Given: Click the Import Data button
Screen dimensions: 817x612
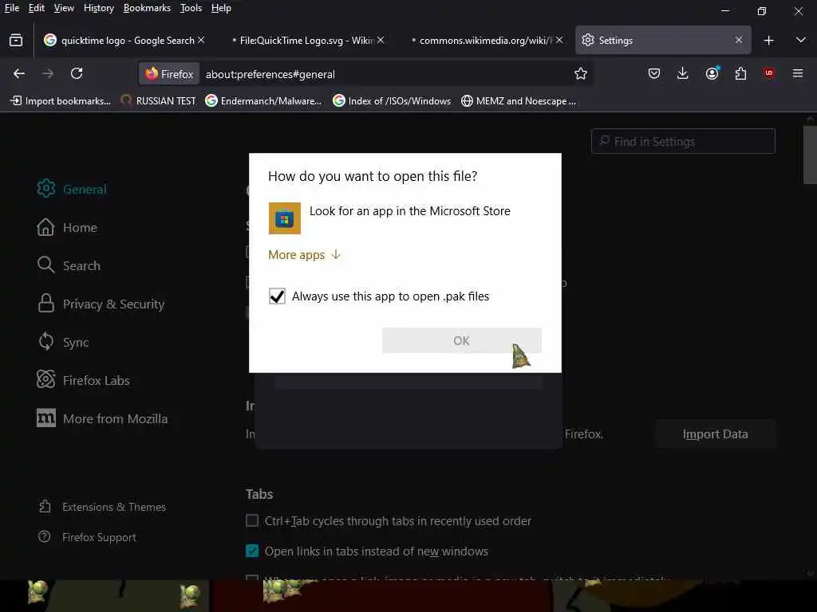Looking at the screenshot, I should [716, 434].
